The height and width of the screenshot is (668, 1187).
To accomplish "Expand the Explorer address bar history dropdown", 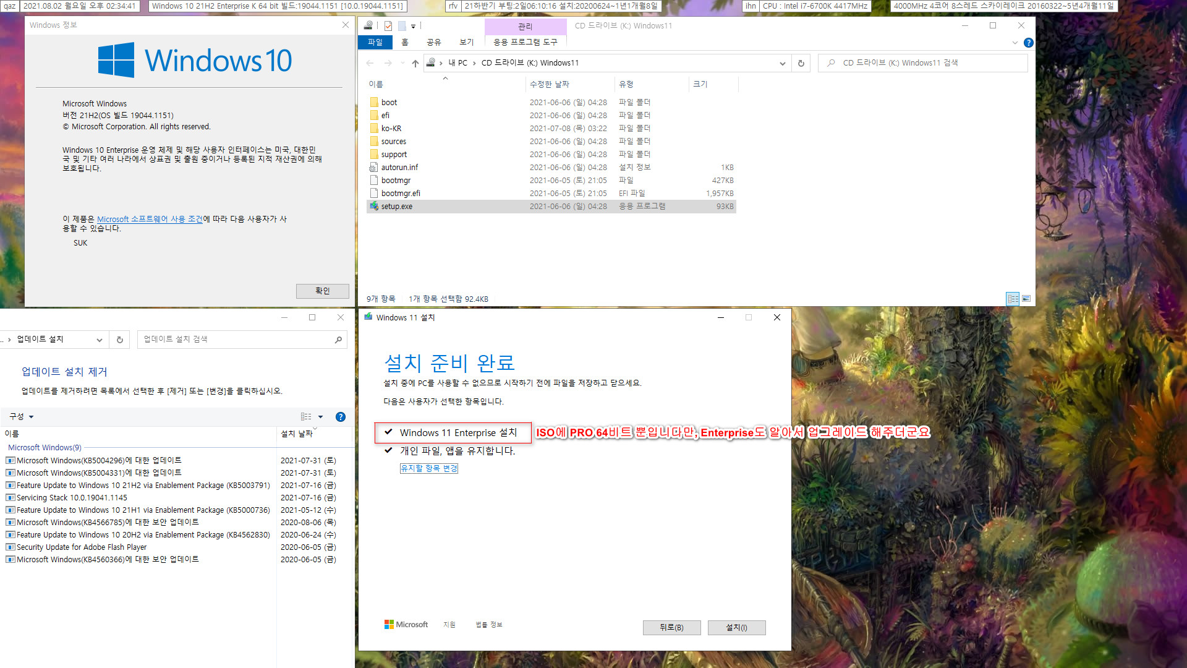I will point(782,63).
